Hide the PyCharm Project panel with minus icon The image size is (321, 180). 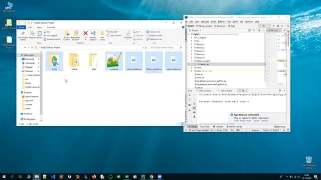(x=264, y=30)
